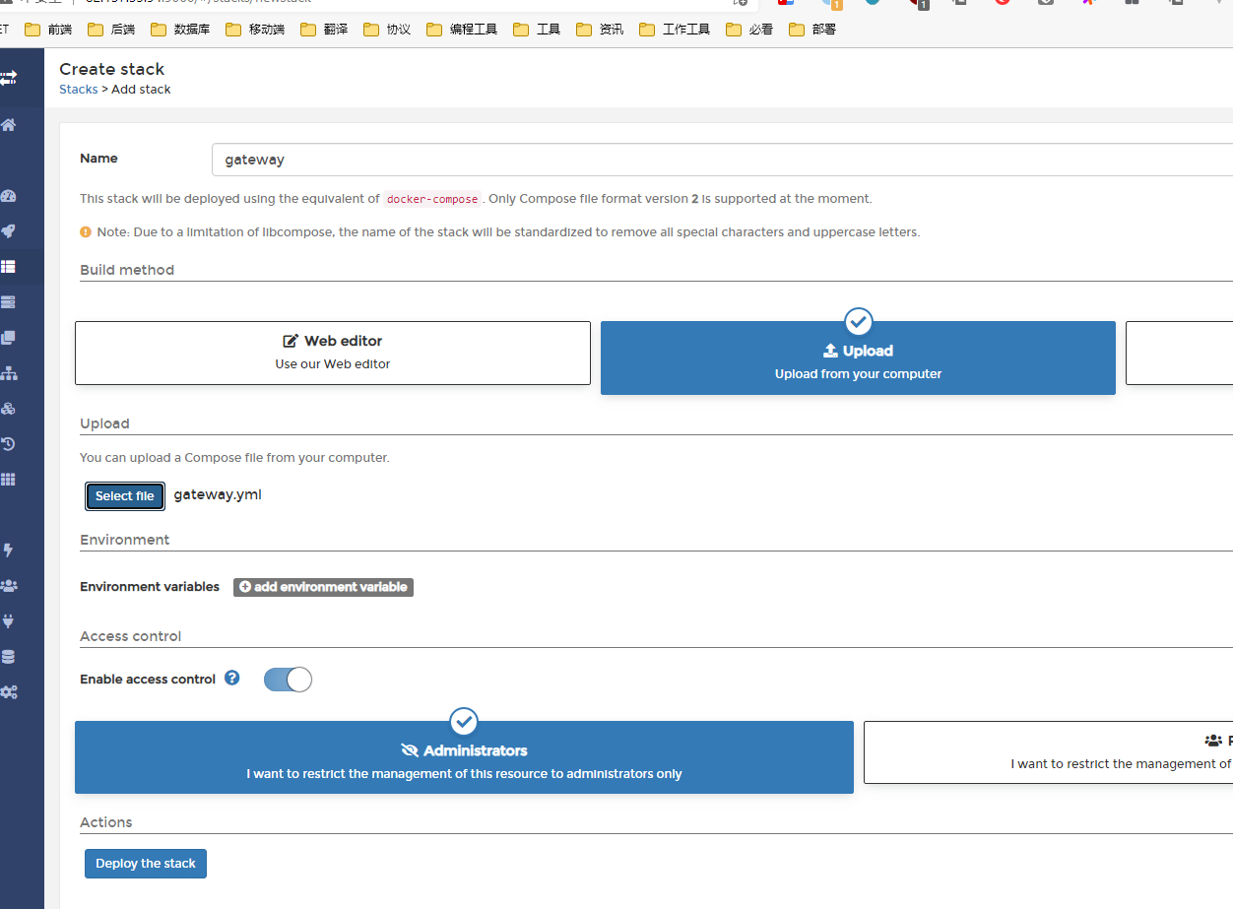Screen dimensions: 1233x909
Task: Open Networks sitemap icon in sidebar
Action: pyautogui.click(x=8, y=373)
